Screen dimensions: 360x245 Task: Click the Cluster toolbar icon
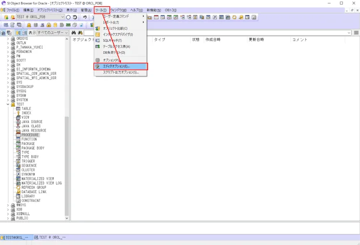[208, 17]
